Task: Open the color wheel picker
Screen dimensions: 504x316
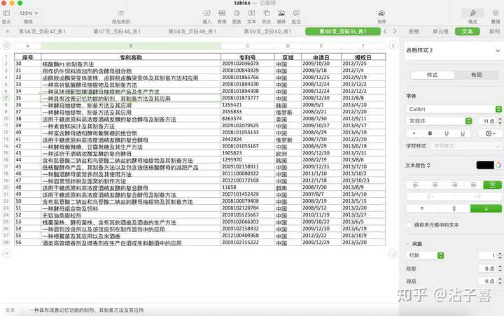Action: point(498,165)
